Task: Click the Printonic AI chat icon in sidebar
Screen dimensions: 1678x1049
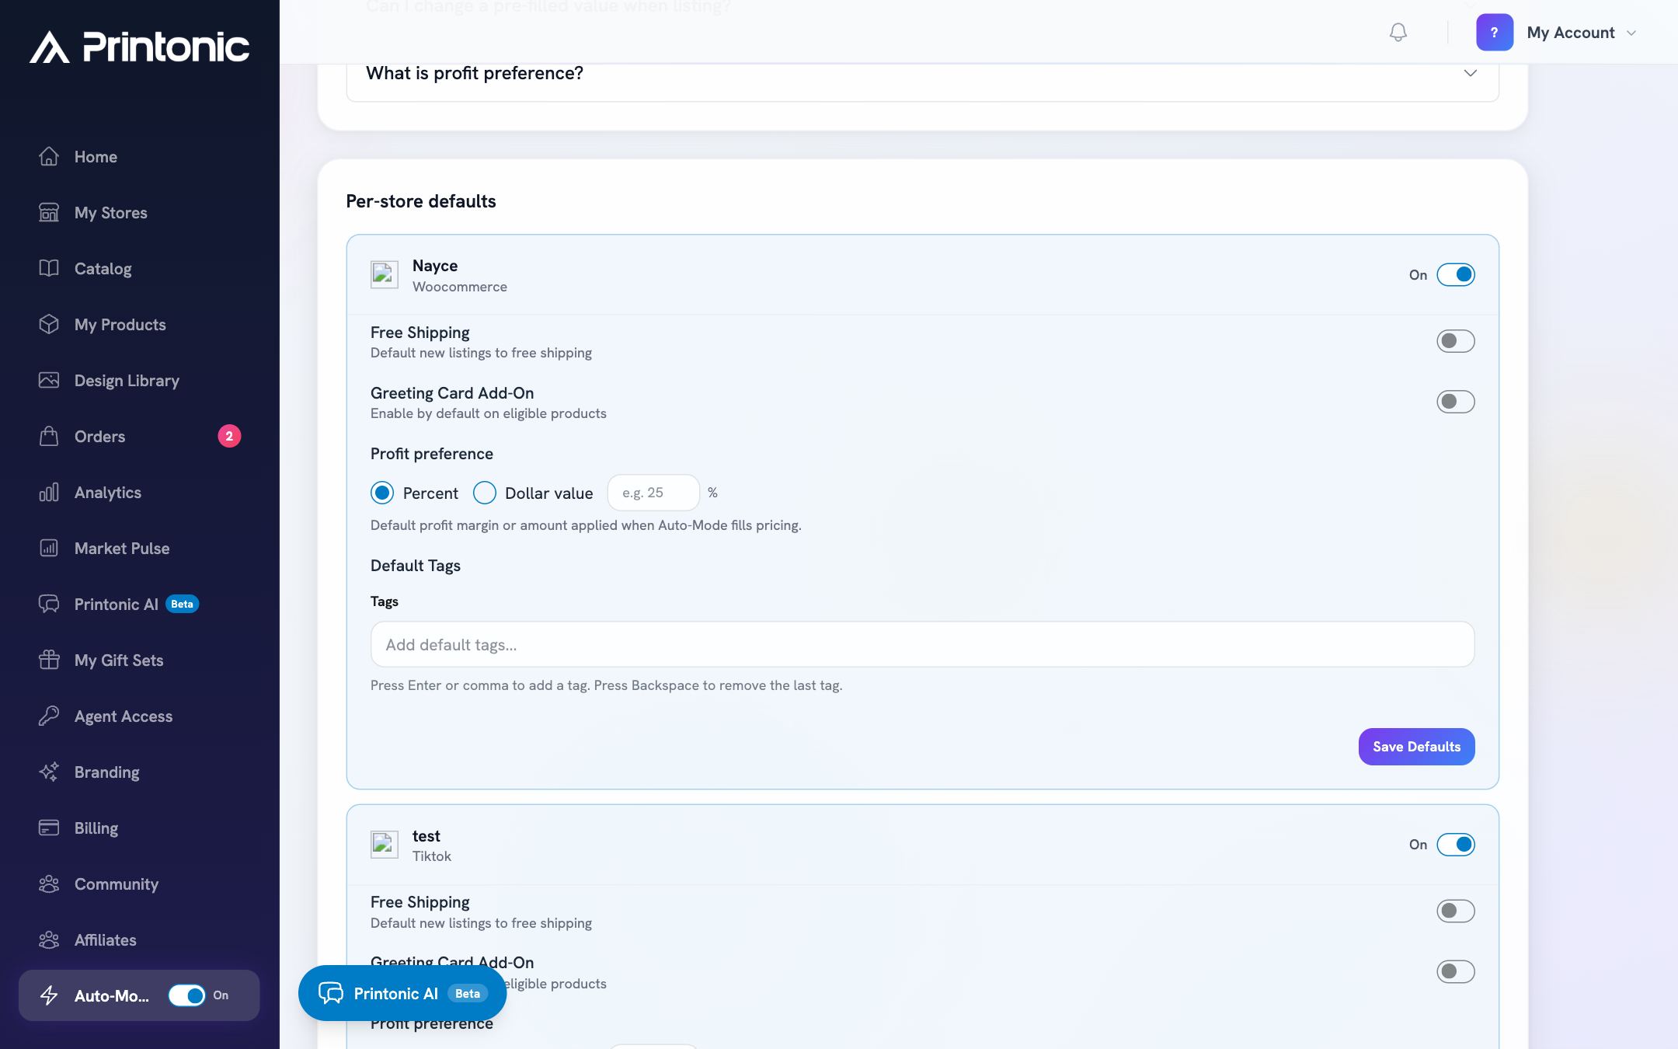Action: (x=49, y=604)
